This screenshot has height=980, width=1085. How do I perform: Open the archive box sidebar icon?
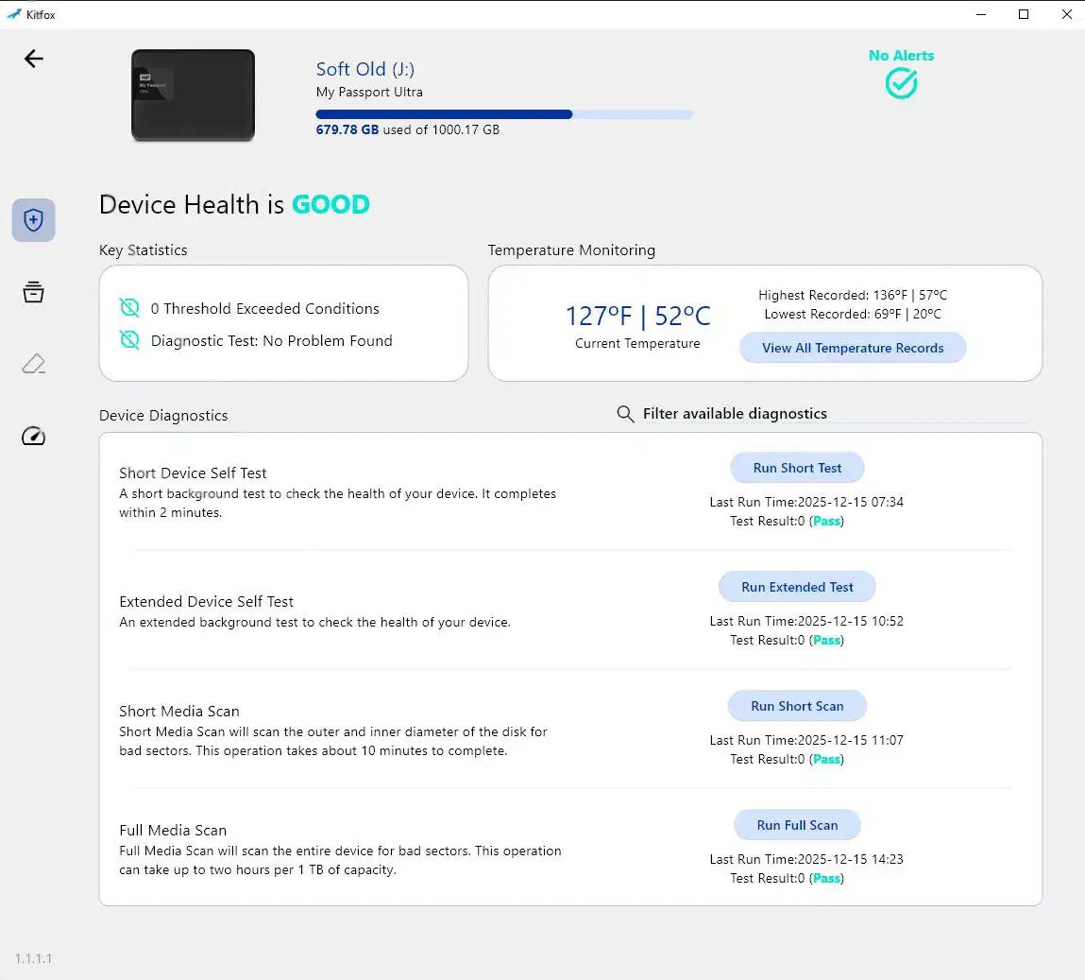[x=33, y=292]
